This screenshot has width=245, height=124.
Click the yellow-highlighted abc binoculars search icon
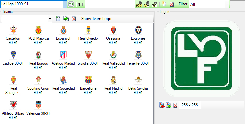pos(139,4)
